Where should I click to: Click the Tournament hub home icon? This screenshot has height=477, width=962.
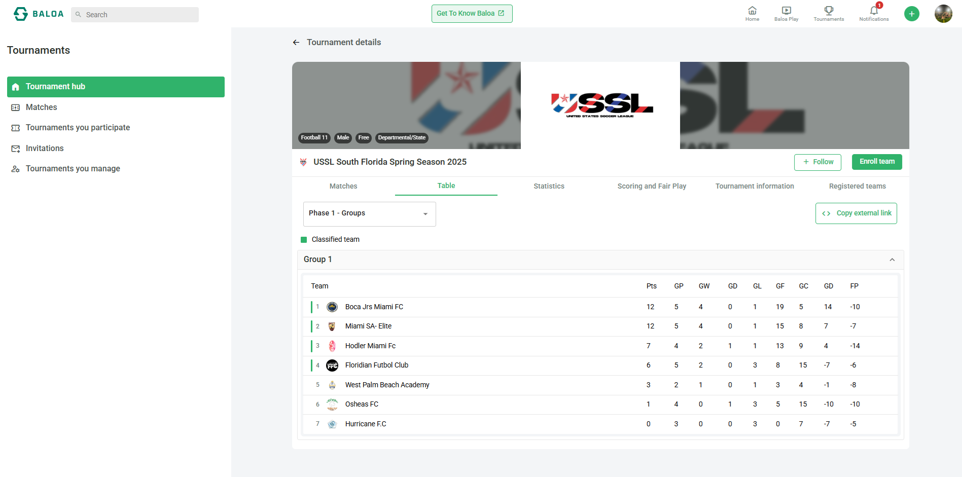[16, 87]
